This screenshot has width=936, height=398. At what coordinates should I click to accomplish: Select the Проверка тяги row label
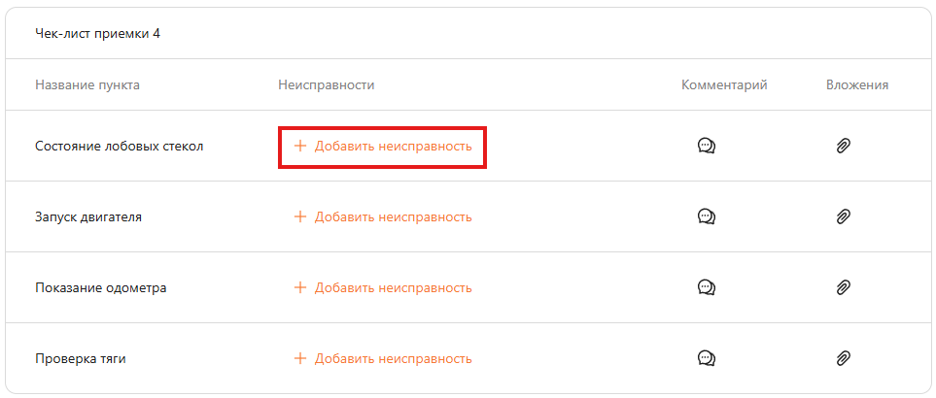click(x=81, y=358)
